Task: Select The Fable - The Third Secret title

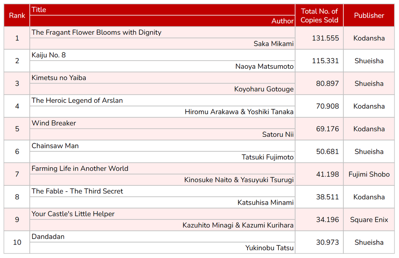Action: click(78, 191)
